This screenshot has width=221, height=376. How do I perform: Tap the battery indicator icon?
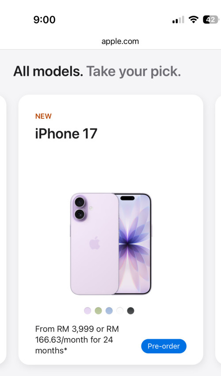pos(211,20)
